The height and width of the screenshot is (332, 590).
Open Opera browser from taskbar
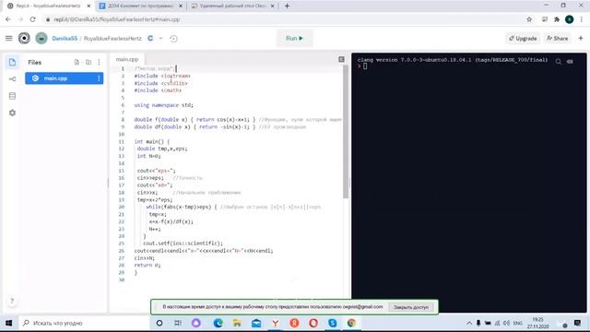[x=313, y=323]
